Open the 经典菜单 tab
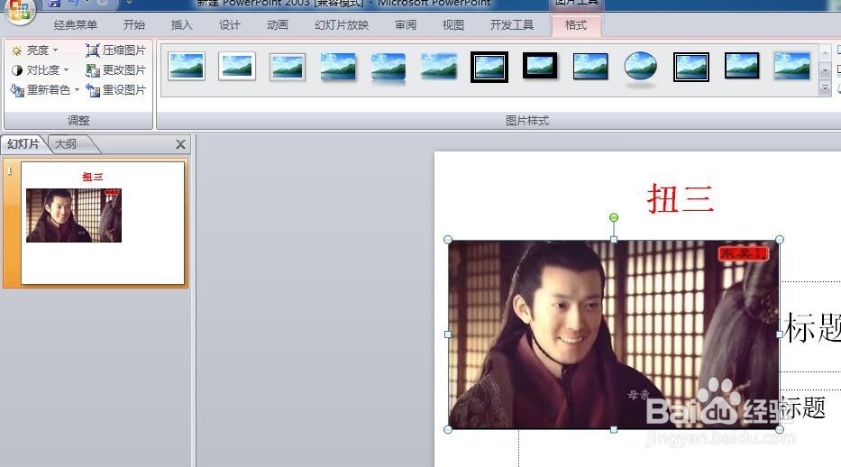Viewport: 841px width, 467px height. coord(76,24)
